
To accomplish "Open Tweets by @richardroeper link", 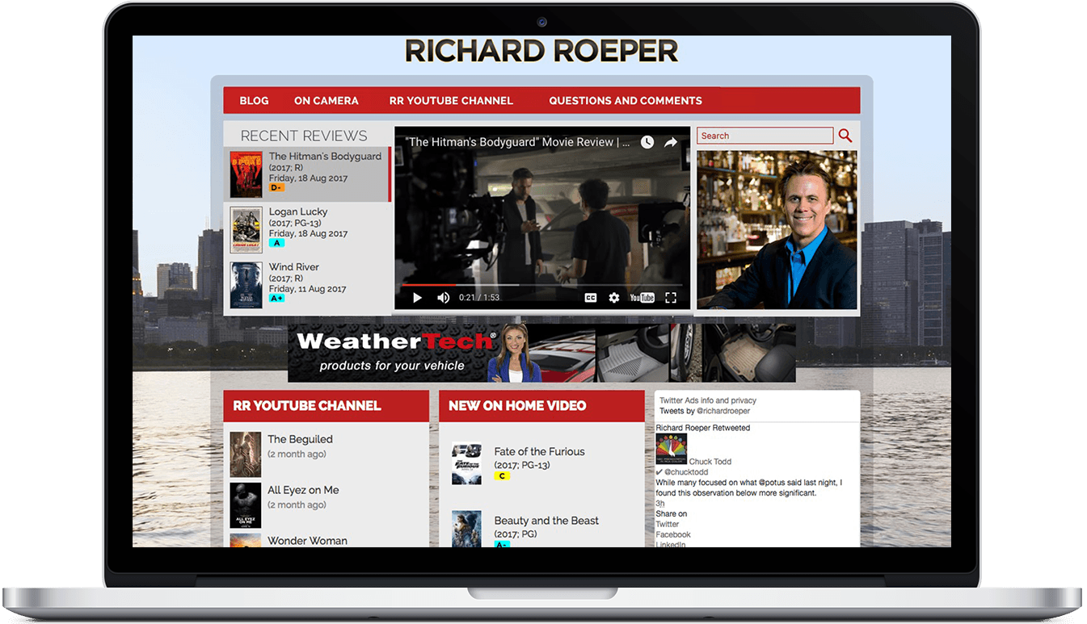I will click(x=705, y=411).
